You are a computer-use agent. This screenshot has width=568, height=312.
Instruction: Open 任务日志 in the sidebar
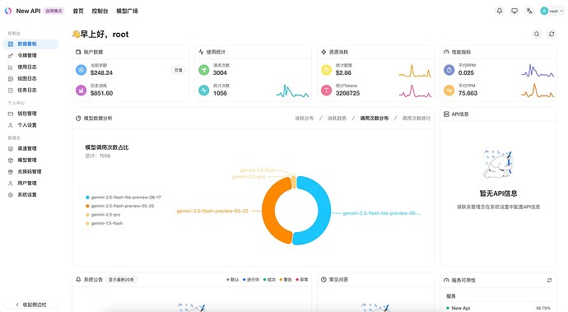30,91
